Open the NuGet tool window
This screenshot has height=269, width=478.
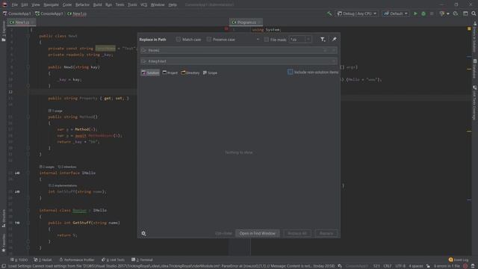pos(43,260)
